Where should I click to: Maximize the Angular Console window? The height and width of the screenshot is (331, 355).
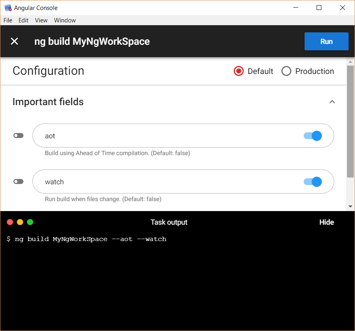(319, 8)
